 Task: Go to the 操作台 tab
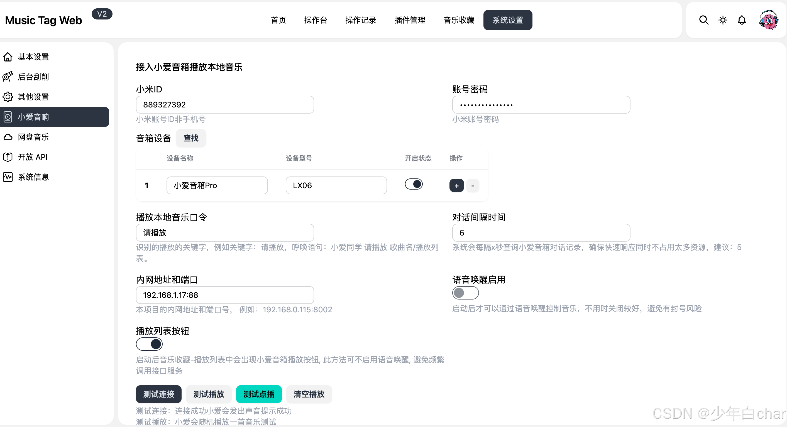pos(316,20)
